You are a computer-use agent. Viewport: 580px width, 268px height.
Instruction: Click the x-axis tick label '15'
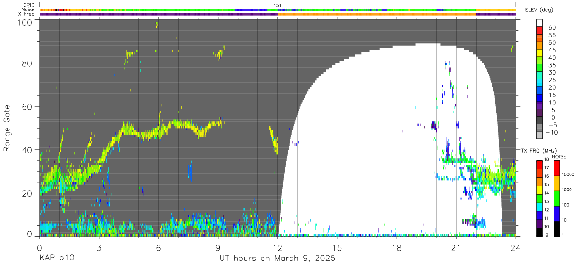coord(337,247)
